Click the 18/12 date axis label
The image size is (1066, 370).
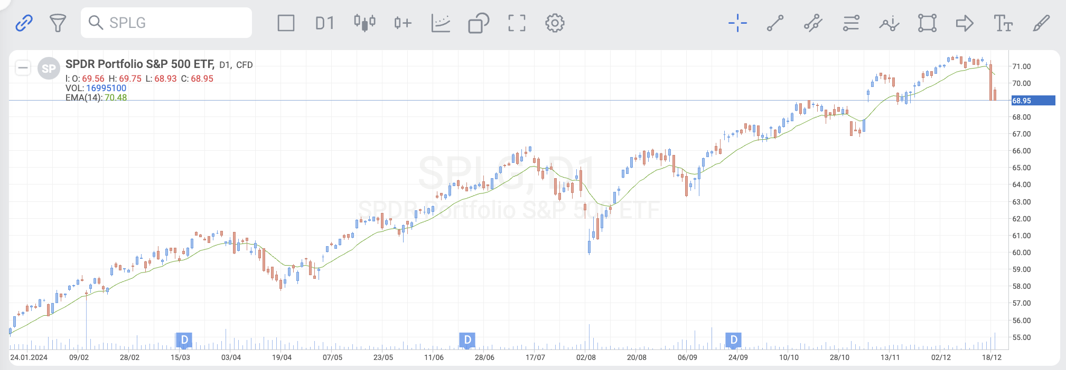coord(992,357)
